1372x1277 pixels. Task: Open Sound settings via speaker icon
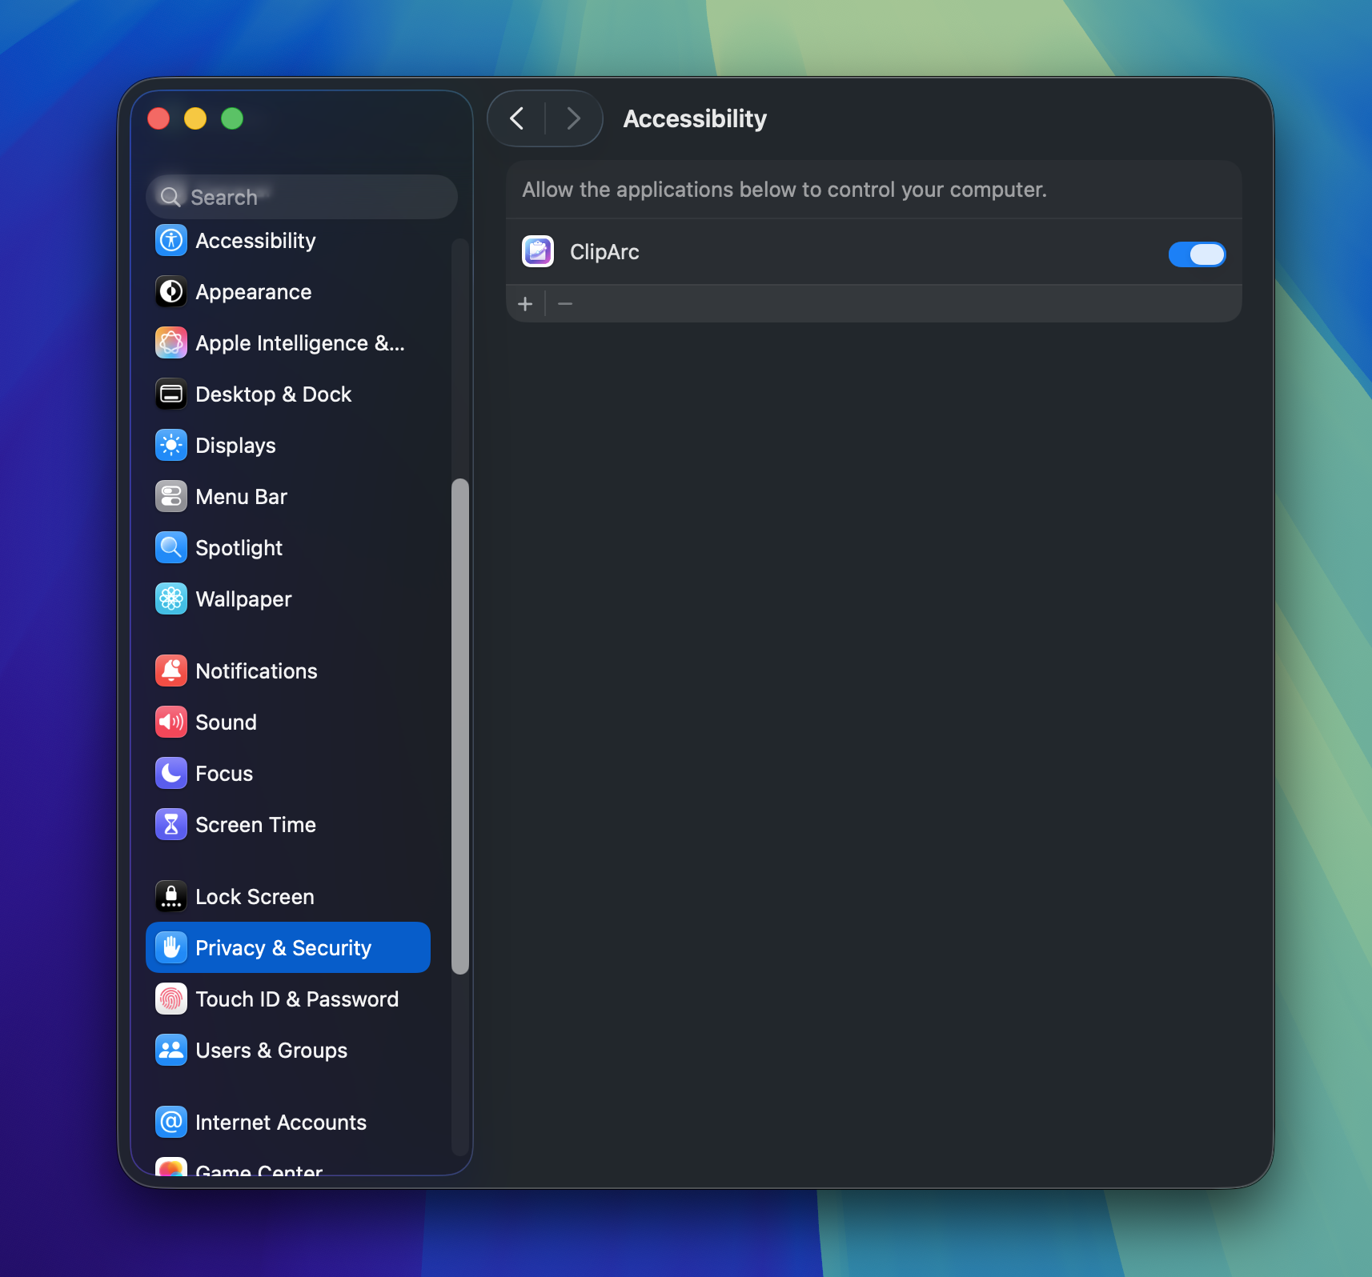click(170, 722)
